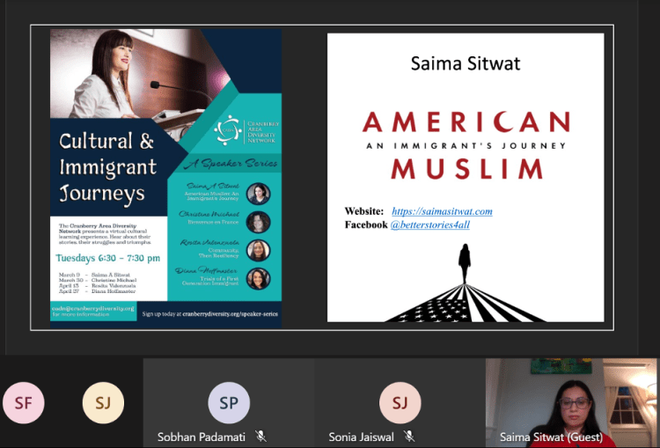Click the AN IMMIGRANT'S JOURNEY subtitle
This screenshot has width=660, height=448.
[466, 146]
